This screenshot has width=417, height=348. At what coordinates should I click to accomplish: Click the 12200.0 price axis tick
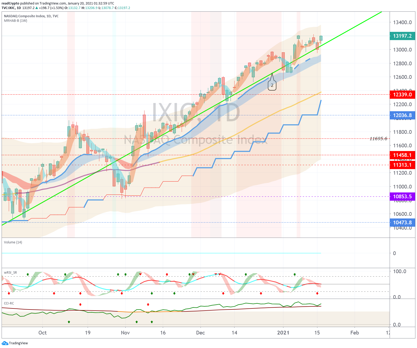coord(402,105)
